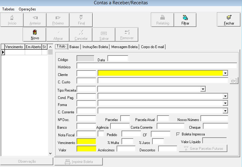Click the Data input field
The height and width of the screenshot is (167, 242).
click(x=118, y=58)
